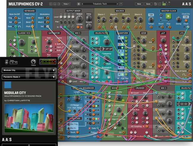The image size is (193, 146).
Task: Open the Clock Div 1/8 selector
Action: pyautogui.click(x=186, y=17)
